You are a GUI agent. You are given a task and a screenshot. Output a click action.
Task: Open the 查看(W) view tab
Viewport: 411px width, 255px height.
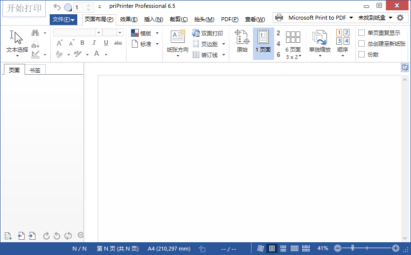coord(255,19)
